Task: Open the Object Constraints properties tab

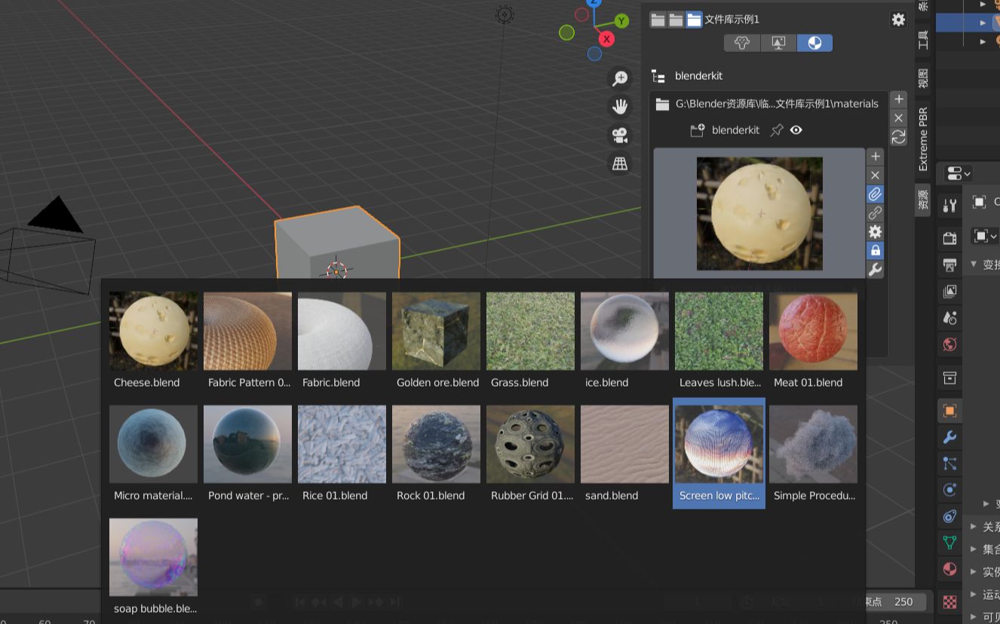Action: point(949,516)
